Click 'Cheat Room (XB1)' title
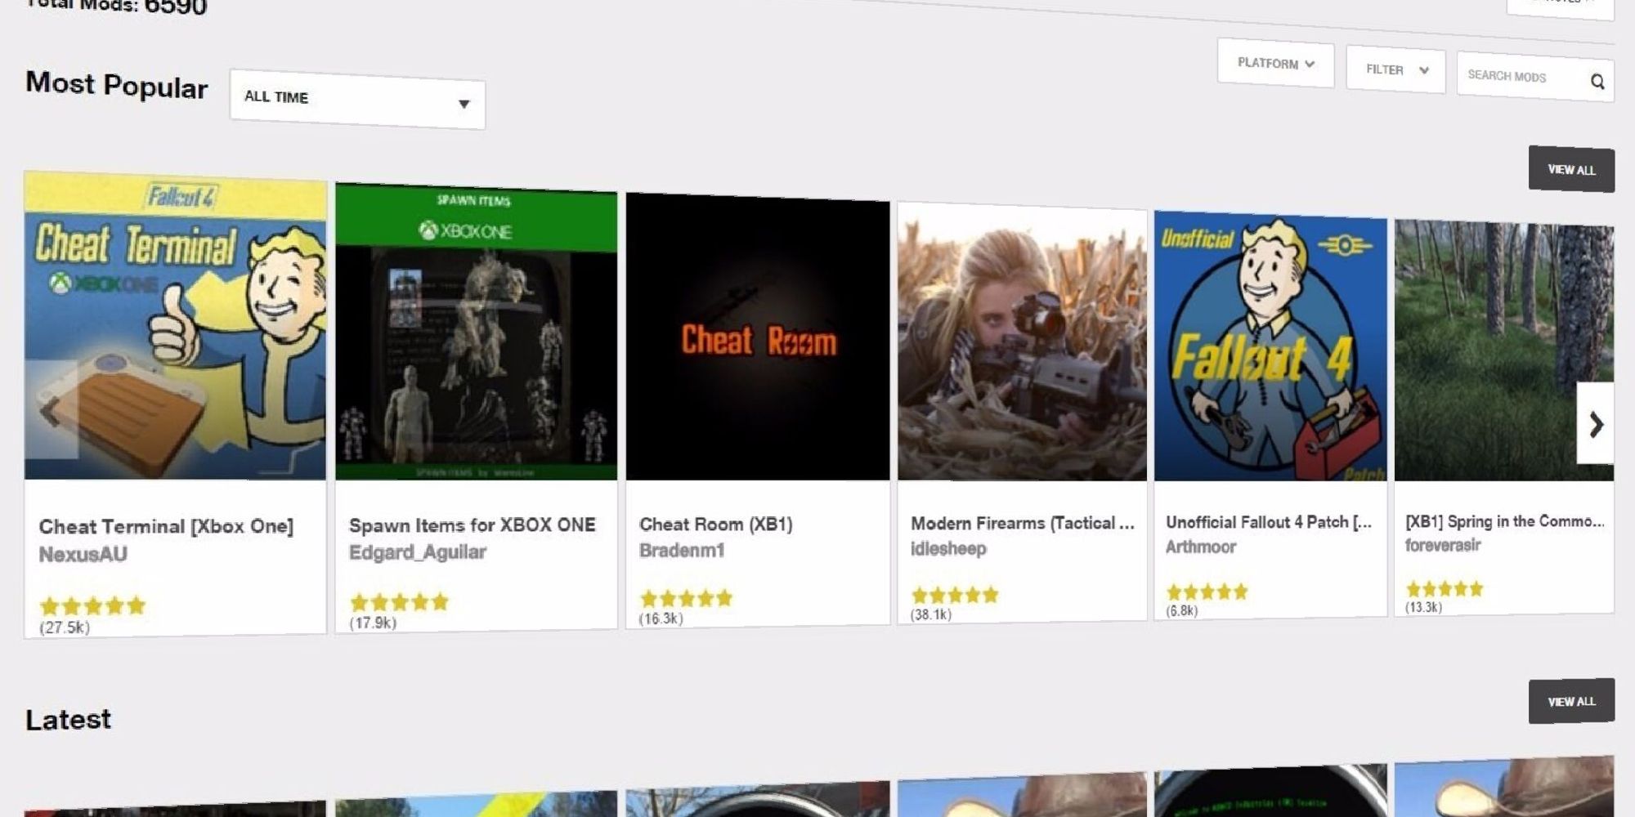Viewport: 1635px width, 817px height. [x=716, y=525]
